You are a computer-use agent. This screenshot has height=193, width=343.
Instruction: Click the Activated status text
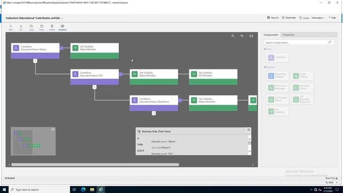point(10,178)
